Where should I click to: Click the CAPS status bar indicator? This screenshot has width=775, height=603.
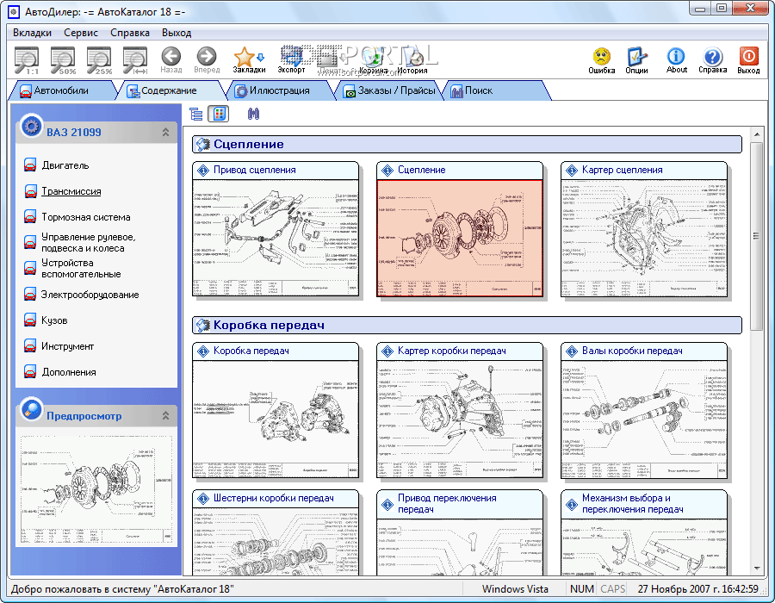pyautogui.click(x=613, y=589)
